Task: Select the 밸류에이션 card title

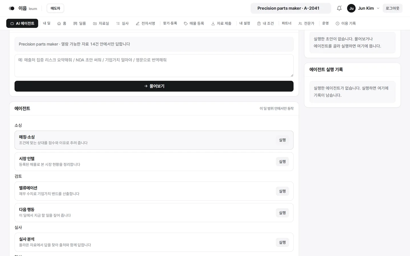Action: (x=28, y=188)
